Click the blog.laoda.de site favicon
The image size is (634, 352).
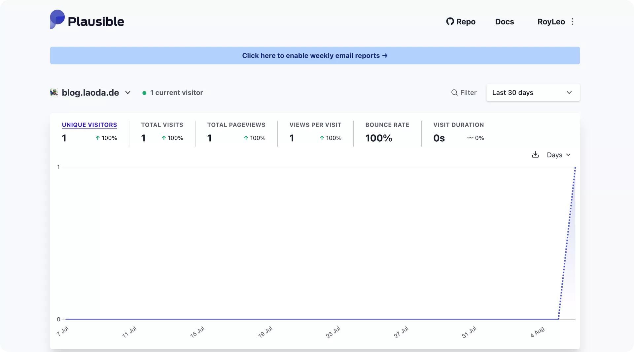[54, 92]
